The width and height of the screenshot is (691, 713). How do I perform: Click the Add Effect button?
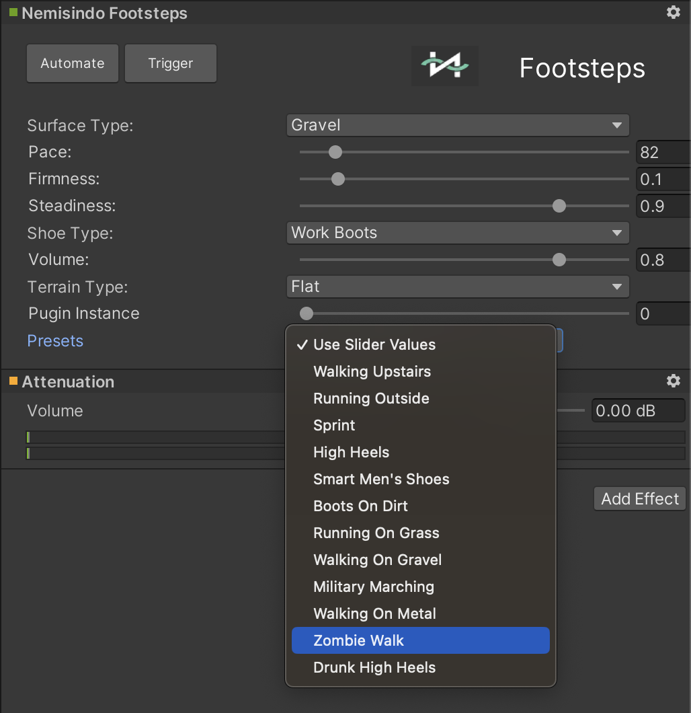tap(640, 499)
